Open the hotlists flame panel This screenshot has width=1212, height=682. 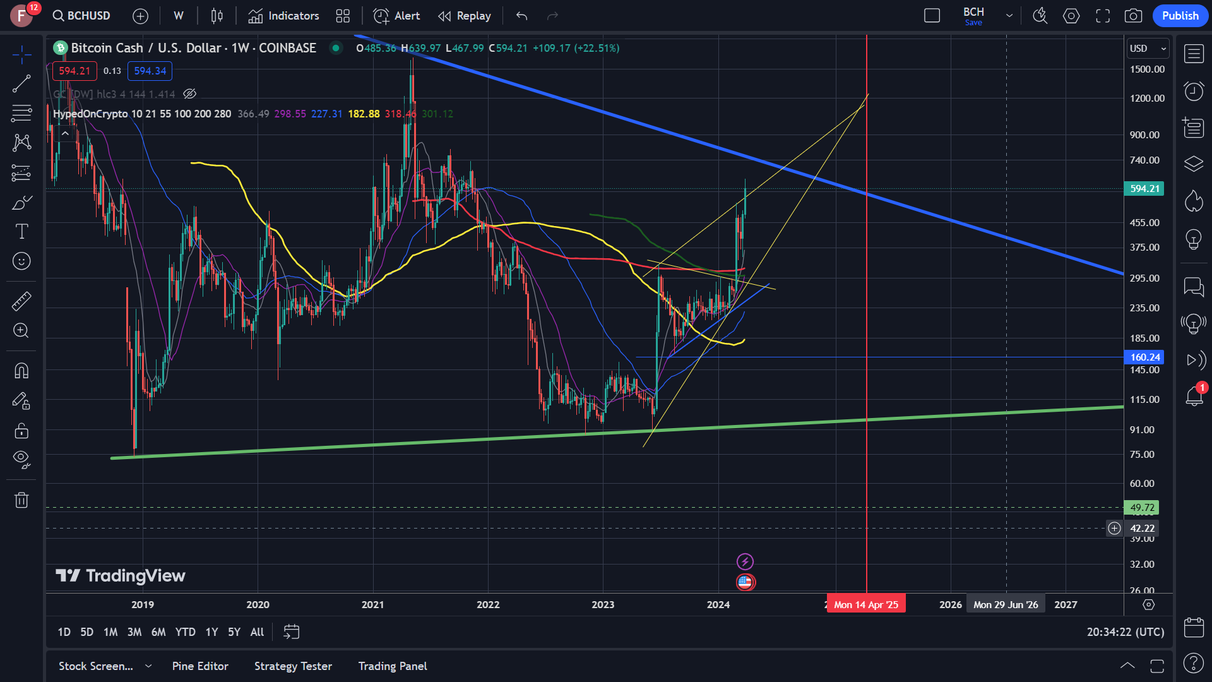coord(1194,201)
